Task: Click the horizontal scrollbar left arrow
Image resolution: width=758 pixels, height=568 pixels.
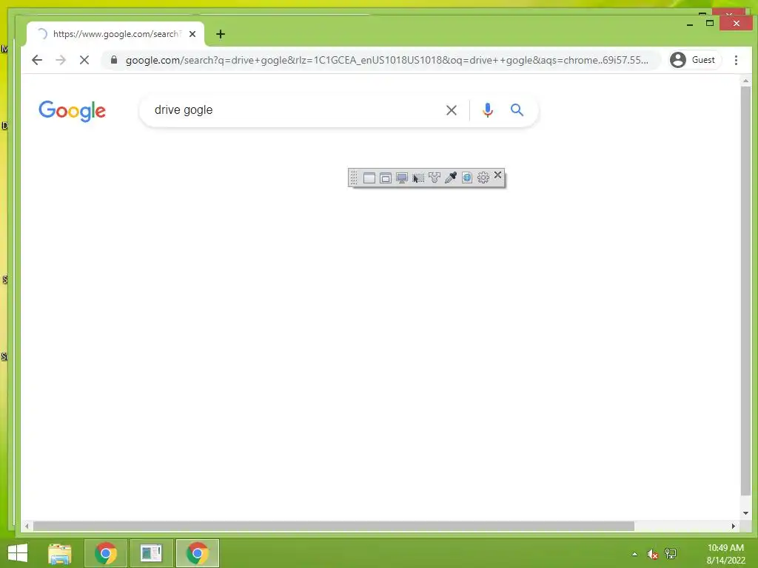Action: point(27,526)
